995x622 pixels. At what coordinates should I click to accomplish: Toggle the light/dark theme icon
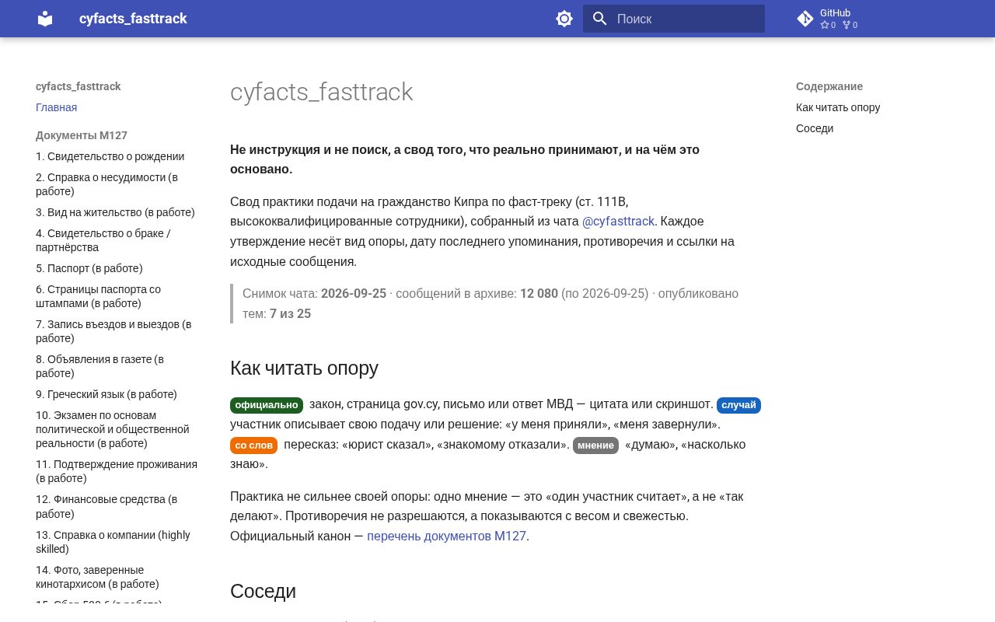pos(564,19)
